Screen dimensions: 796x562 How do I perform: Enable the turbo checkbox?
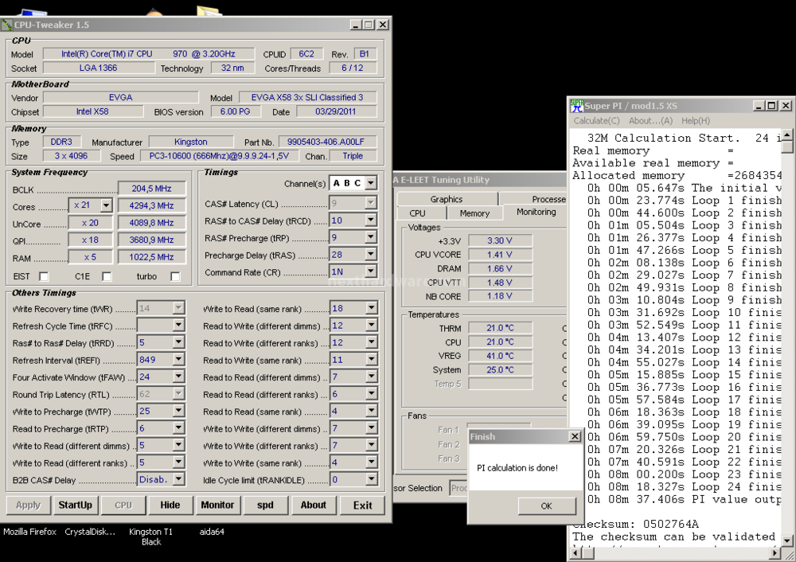tap(175, 276)
